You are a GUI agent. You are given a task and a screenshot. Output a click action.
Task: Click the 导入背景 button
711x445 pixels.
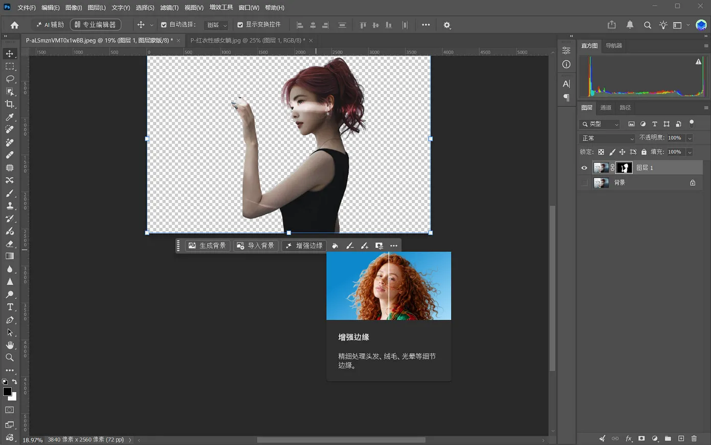tap(256, 246)
